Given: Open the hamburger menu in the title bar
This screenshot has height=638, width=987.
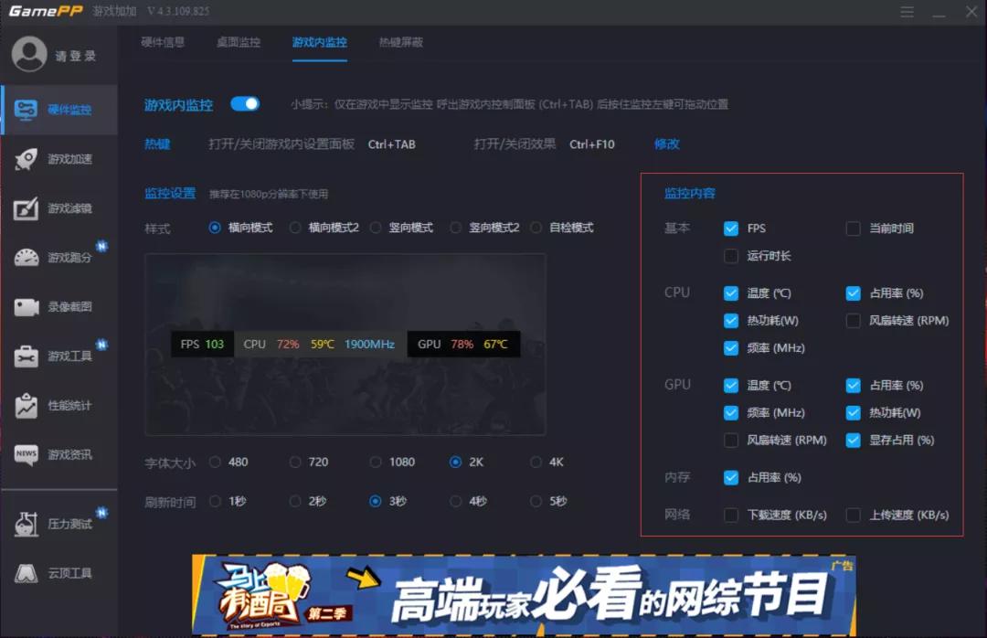Looking at the screenshot, I should click(x=907, y=12).
